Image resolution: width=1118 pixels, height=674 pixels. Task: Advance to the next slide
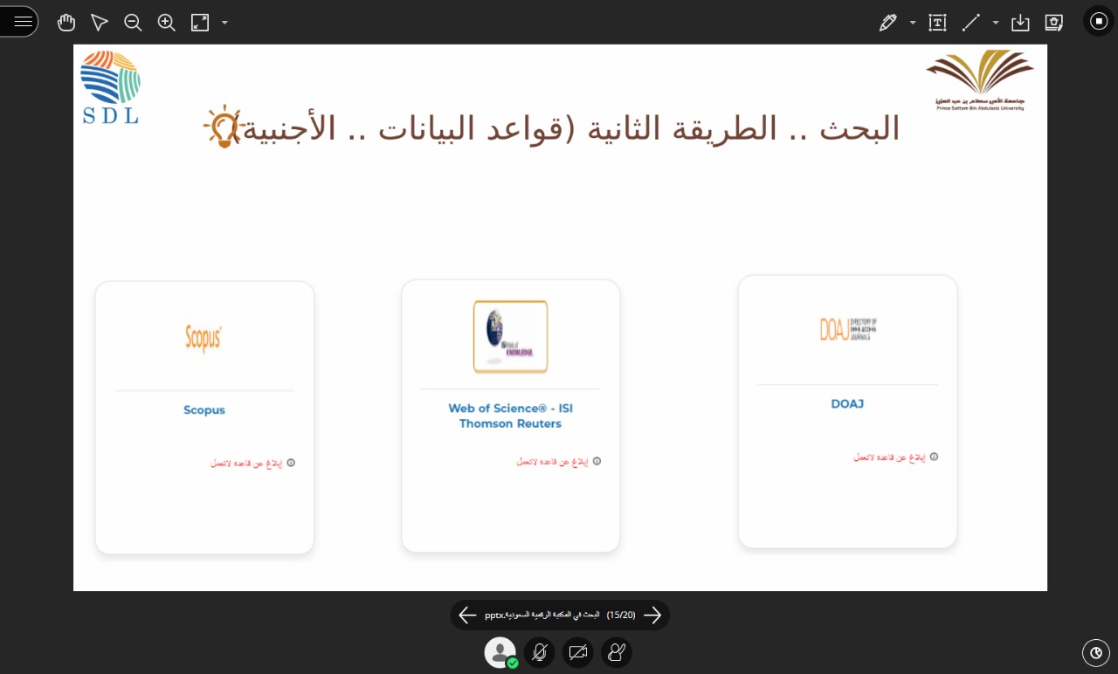[x=652, y=615]
